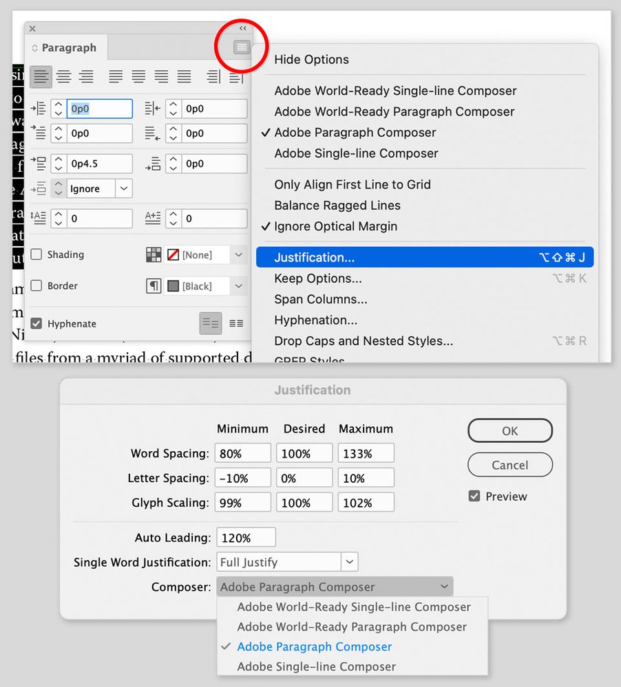
Task: Click the Last Line Right Indent icon
Action: click(x=153, y=133)
